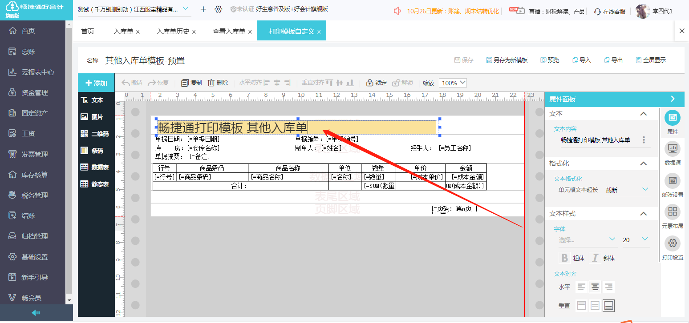Image resolution: width=689 pixels, height=323 pixels.
Task: Open the 数据源 data source panel
Action: tap(673, 153)
